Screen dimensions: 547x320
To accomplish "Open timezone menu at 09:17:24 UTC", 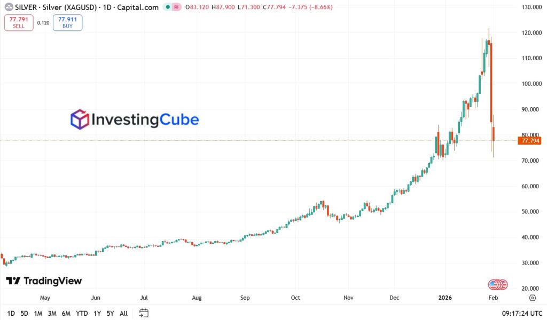I will pos(522,314).
